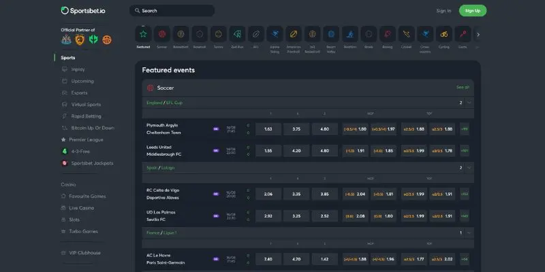The width and height of the screenshot is (545, 272).
Task: Click the second partner crest logo
Action: pyautogui.click(x=80, y=39)
